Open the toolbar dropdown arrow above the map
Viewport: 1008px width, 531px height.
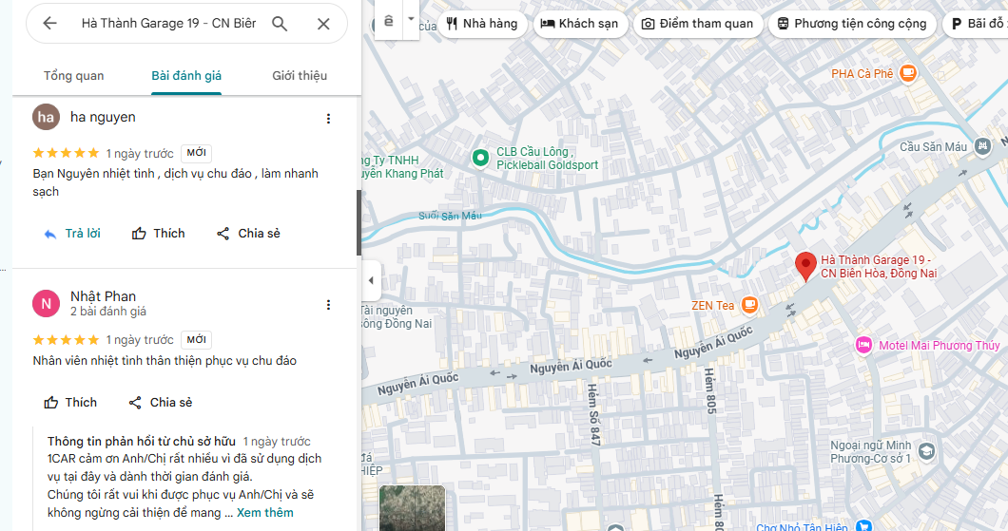411,19
